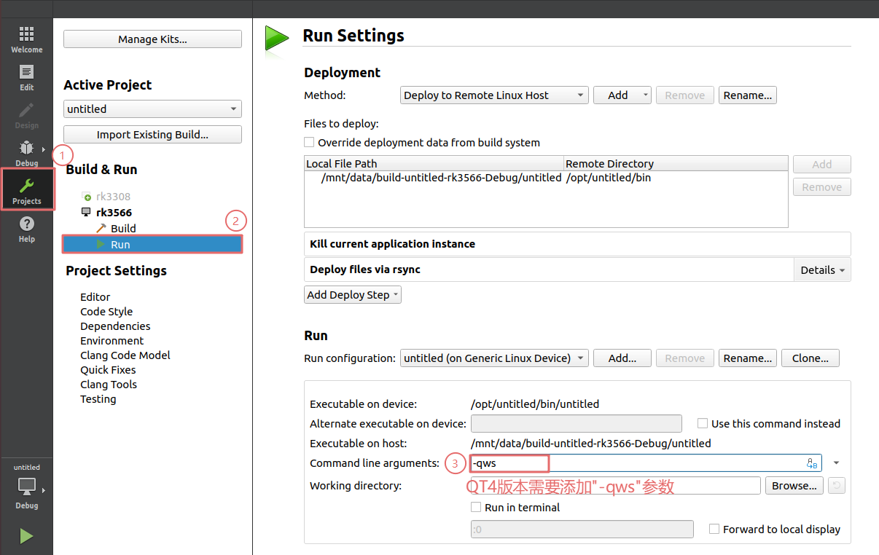Screen dimensions: 879x555
Task: Open the kit selector monitor icon
Action: tap(26, 487)
